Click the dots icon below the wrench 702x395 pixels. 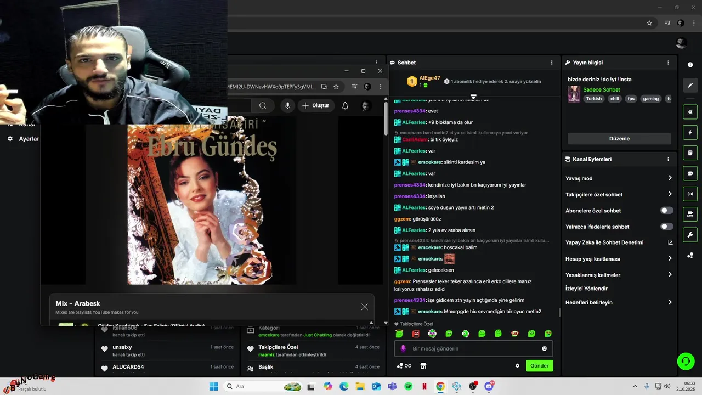coord(690,255)
